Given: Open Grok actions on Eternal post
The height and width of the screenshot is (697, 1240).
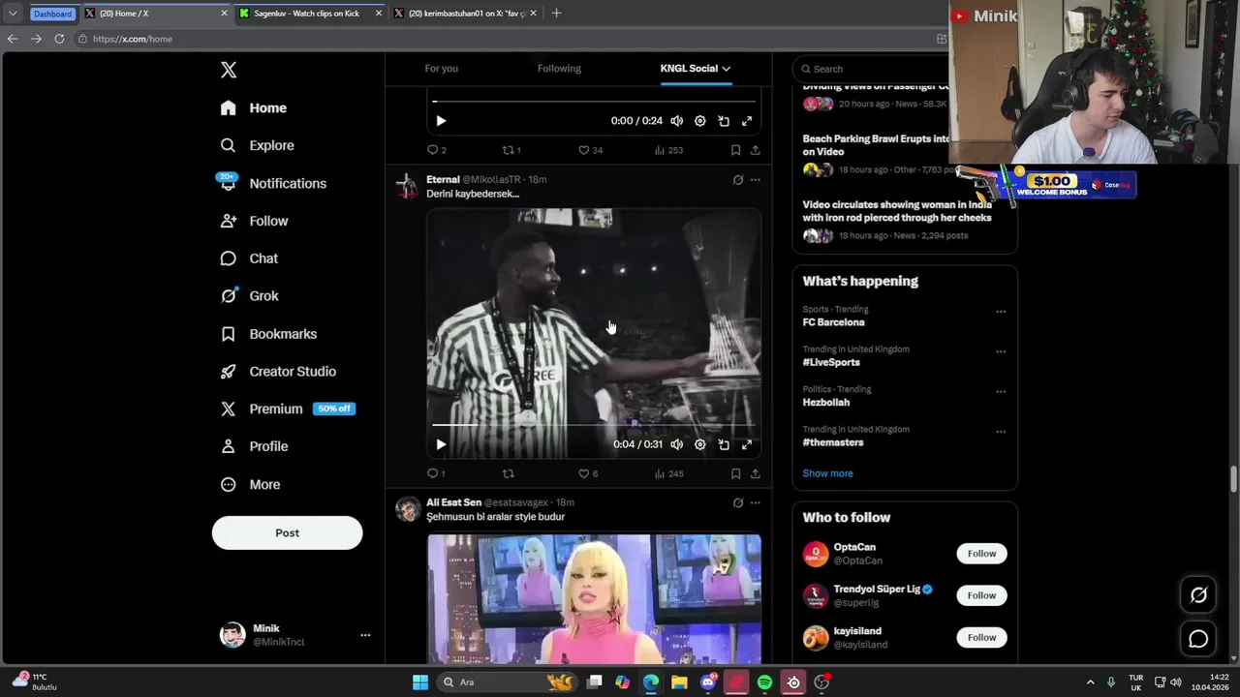Looking at the screenshot, I should tap(738, 179).
